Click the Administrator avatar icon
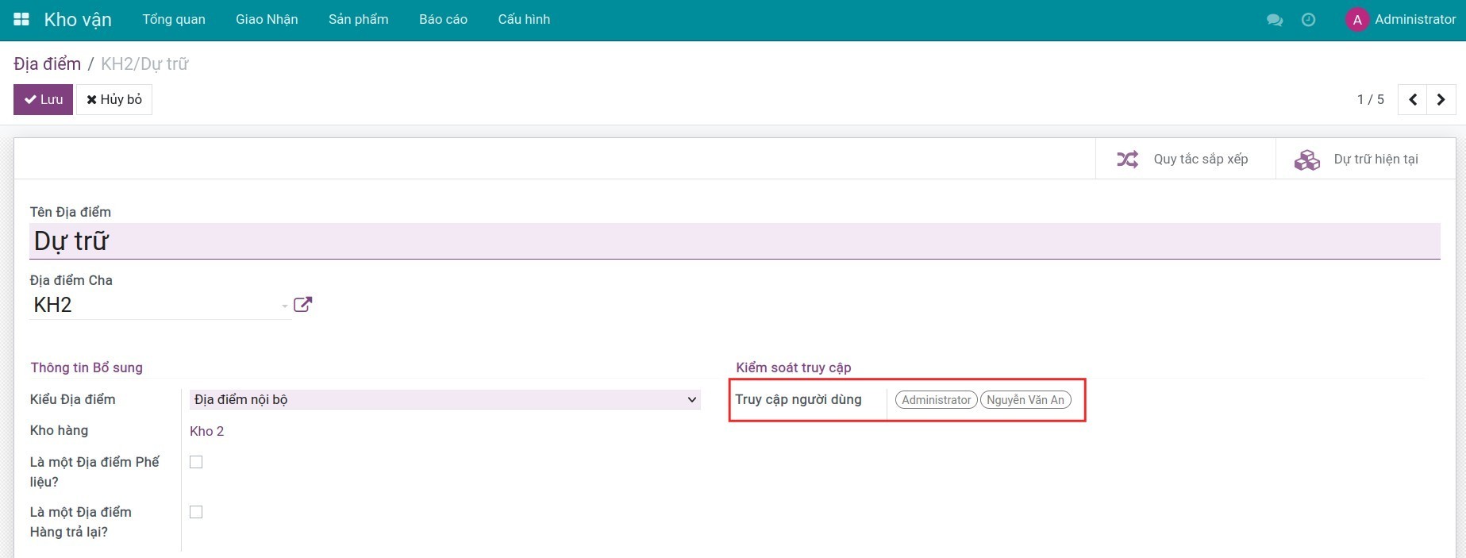Screen dimensions: 1466x558 (x=1356, y=20)
